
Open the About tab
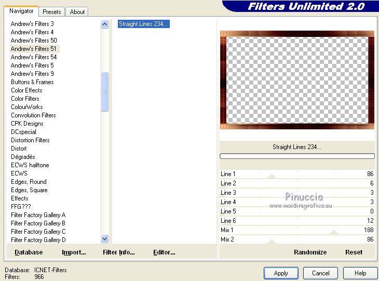(x=77, y=12)
